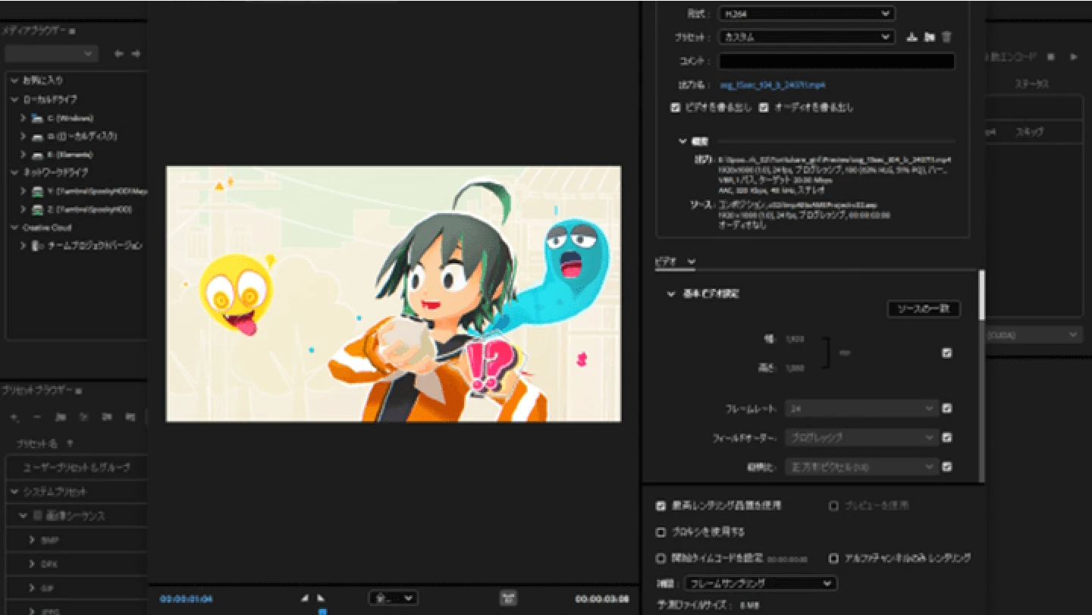Toggle the フィールドオーダー match-source checkbox
The height and width of the screenshot is (615, 1092).
pos(946,438)
